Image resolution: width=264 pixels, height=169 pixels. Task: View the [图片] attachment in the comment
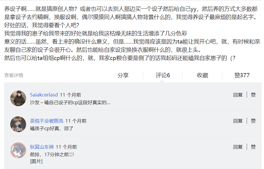[36, 161]
